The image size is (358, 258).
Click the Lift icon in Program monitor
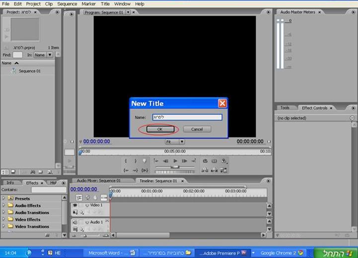coord(205,170)
